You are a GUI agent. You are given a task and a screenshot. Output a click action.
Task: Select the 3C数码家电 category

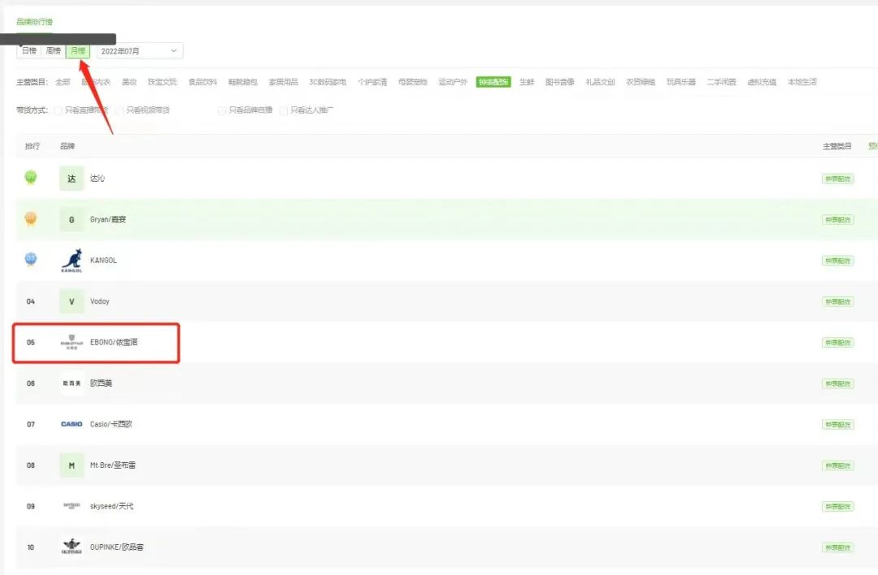coord(328,82)
